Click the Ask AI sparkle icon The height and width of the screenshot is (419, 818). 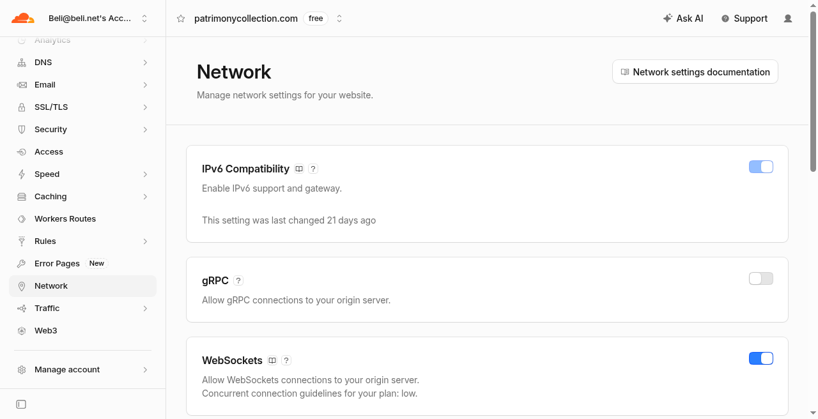(668, 19)
